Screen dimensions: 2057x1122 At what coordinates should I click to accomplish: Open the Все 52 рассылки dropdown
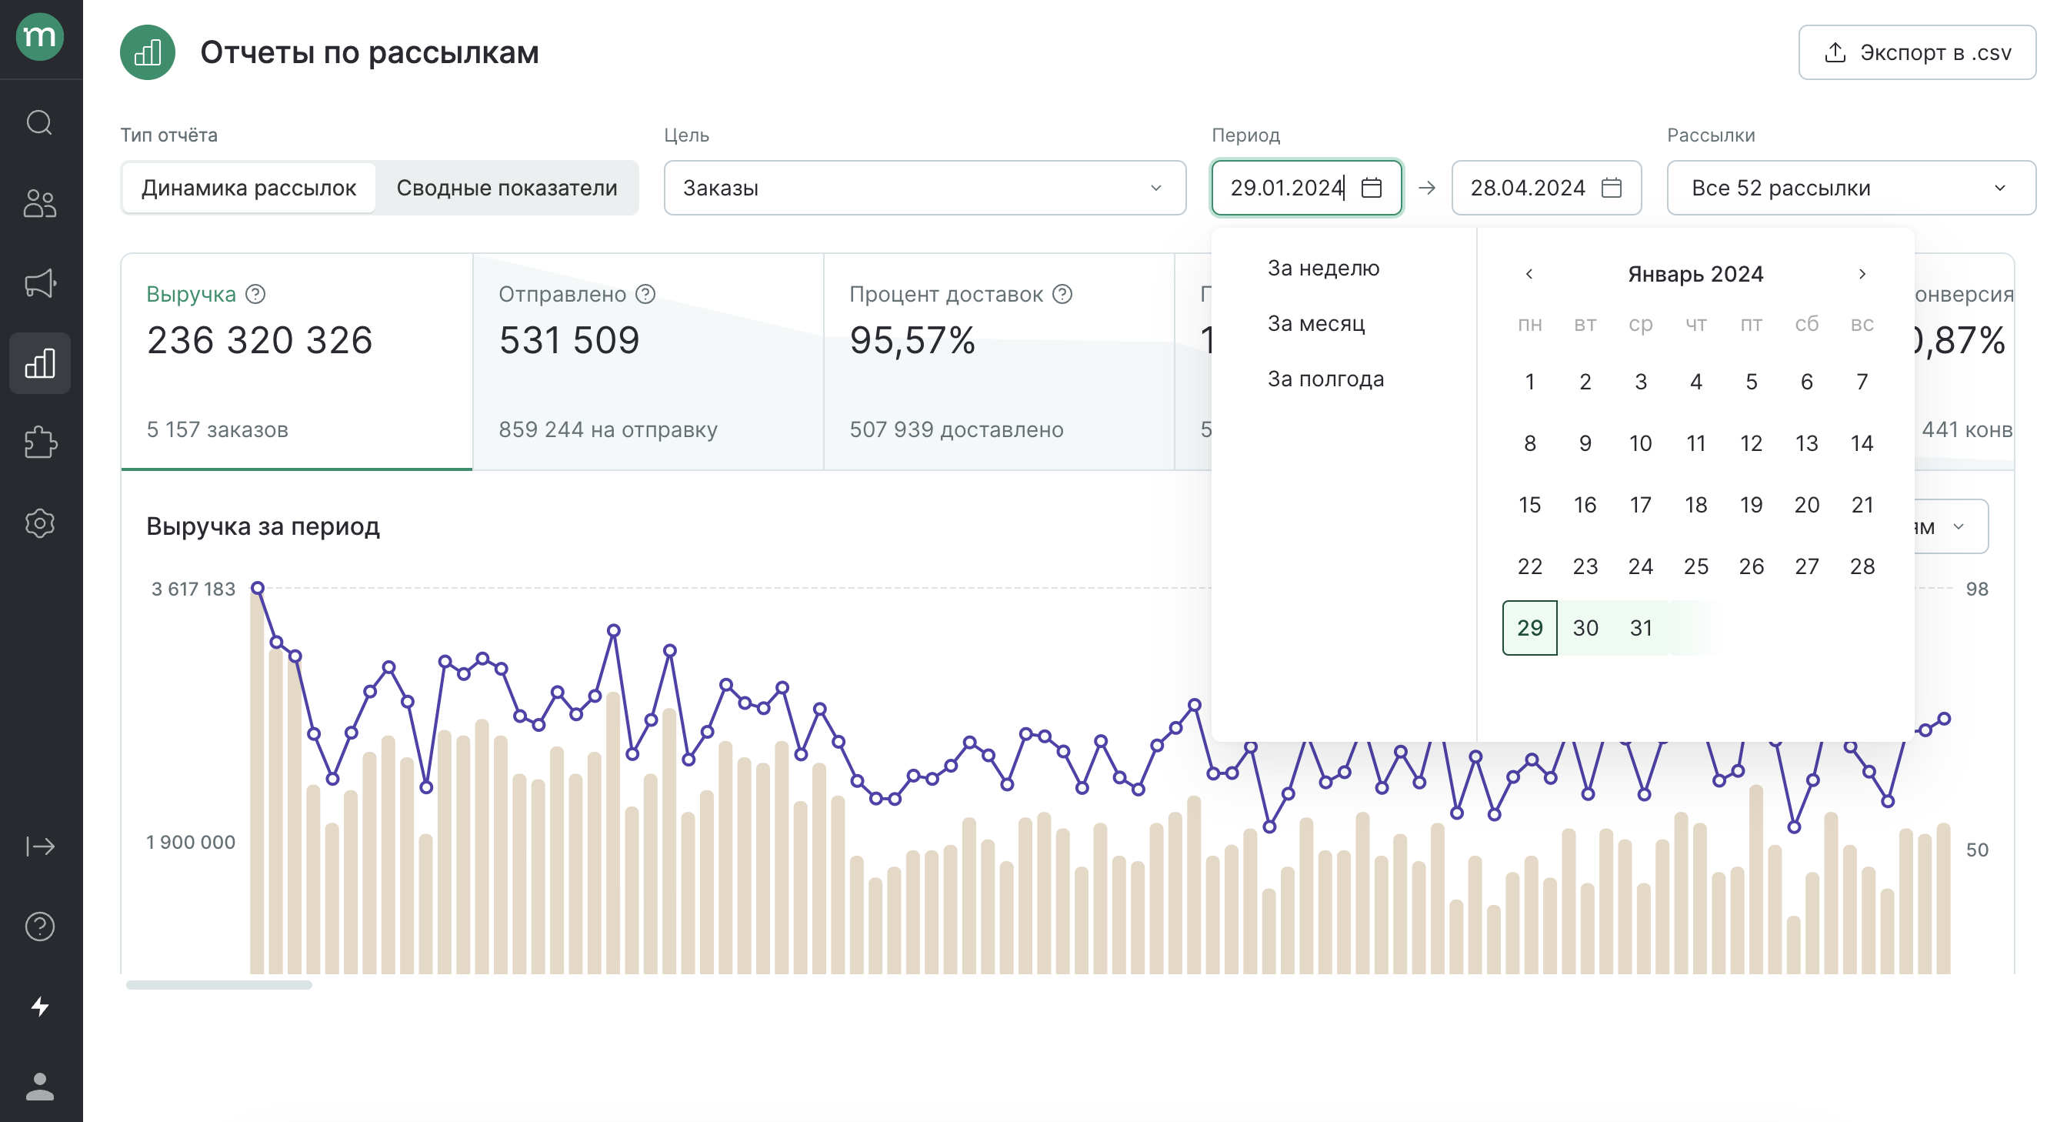[1851, 188]
